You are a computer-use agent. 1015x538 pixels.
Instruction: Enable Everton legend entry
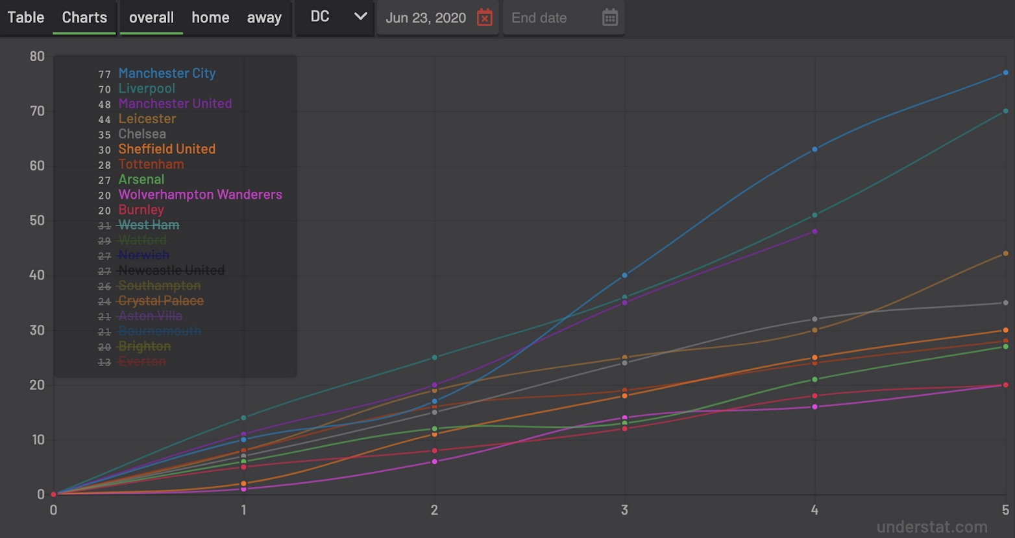(x=142, y=362)
